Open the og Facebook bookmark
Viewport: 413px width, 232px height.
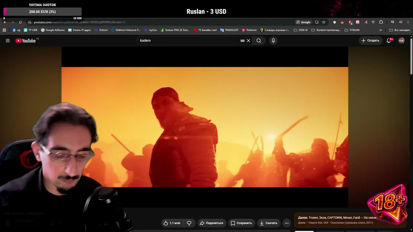point(16,30)
